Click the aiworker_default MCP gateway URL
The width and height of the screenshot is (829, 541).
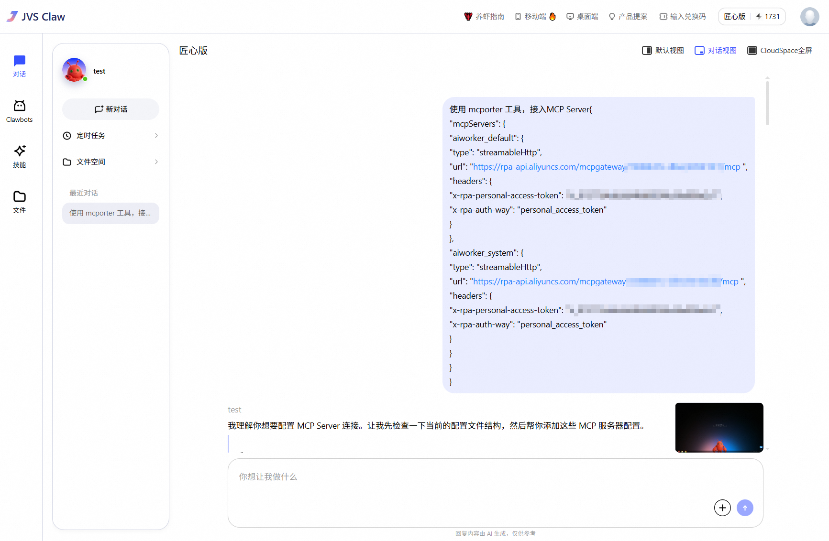[607, 167]
